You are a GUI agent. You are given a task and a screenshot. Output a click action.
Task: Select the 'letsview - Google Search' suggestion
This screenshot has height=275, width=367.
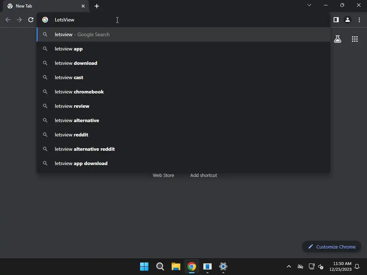[183, 34]
